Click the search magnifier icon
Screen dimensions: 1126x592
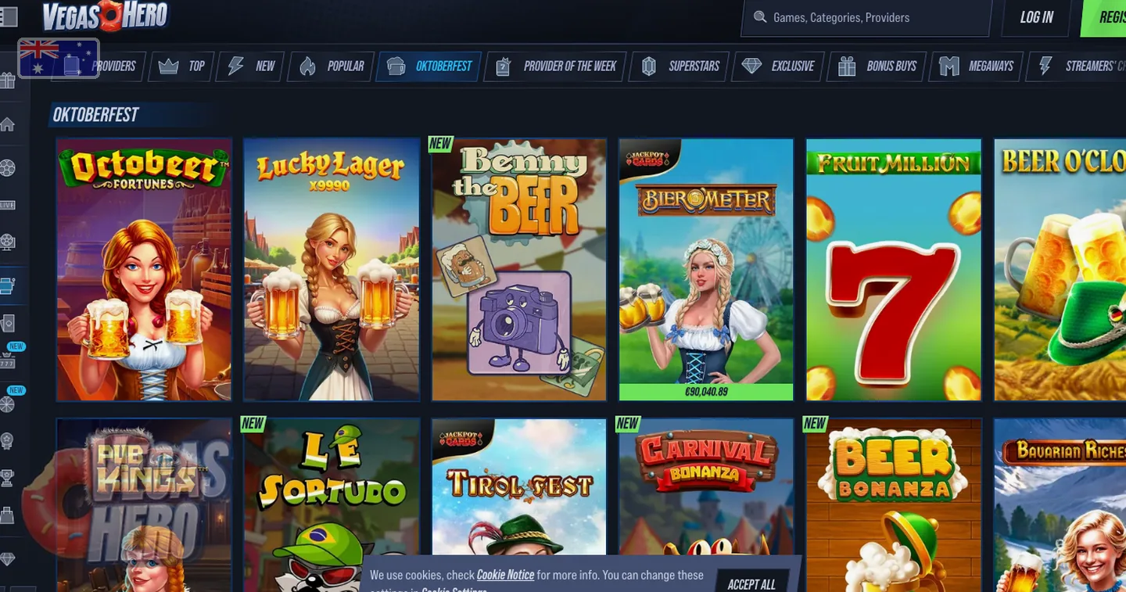point(759,17)
